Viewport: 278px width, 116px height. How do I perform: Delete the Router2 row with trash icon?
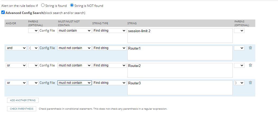pos(250,65)
